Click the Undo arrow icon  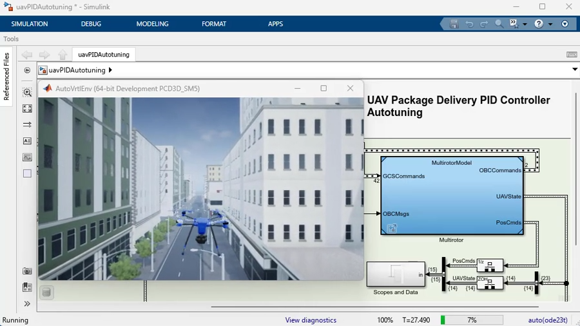469,24
